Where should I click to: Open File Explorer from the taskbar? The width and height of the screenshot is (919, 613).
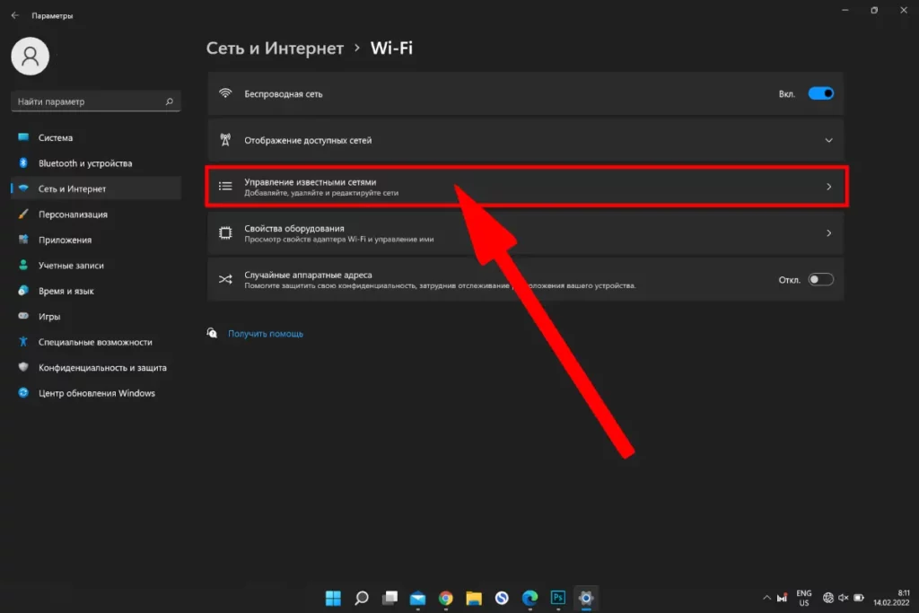point(474,598)
